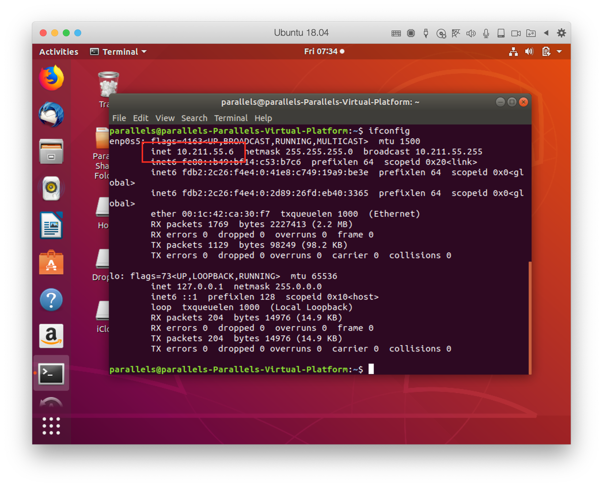Click the Parallels microphone icon
603x487 pixels.
coord(486,33)
